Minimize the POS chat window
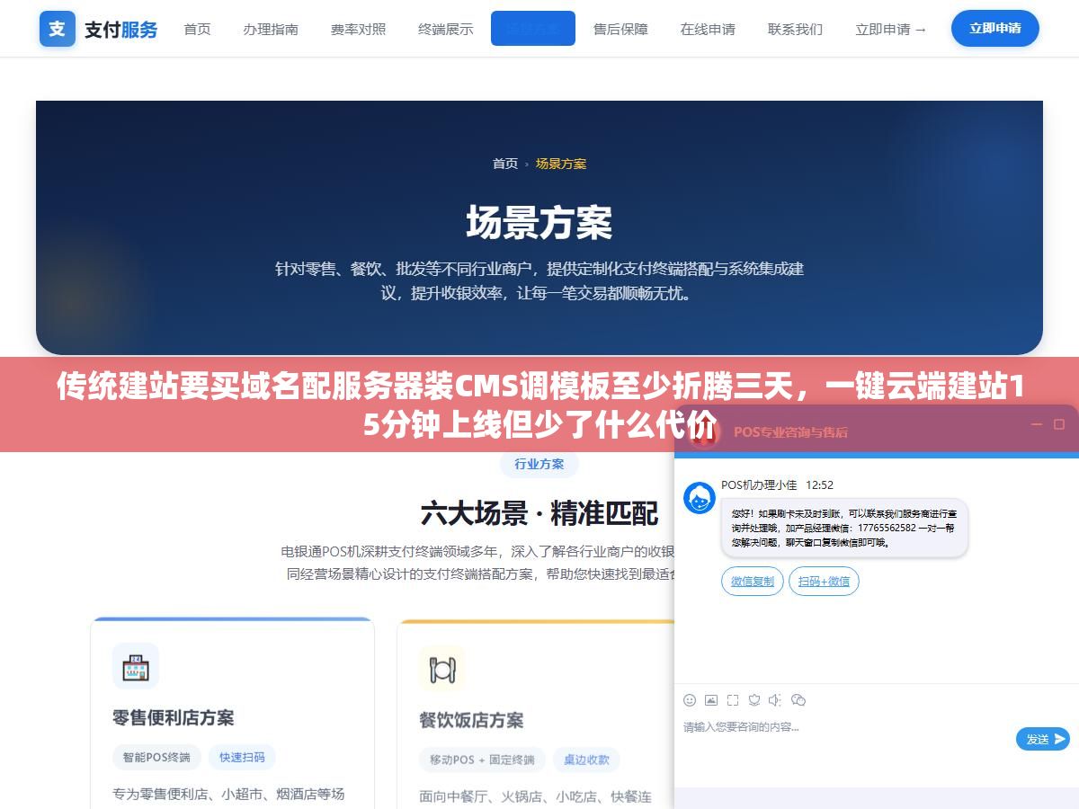 tap(1036, 424)
